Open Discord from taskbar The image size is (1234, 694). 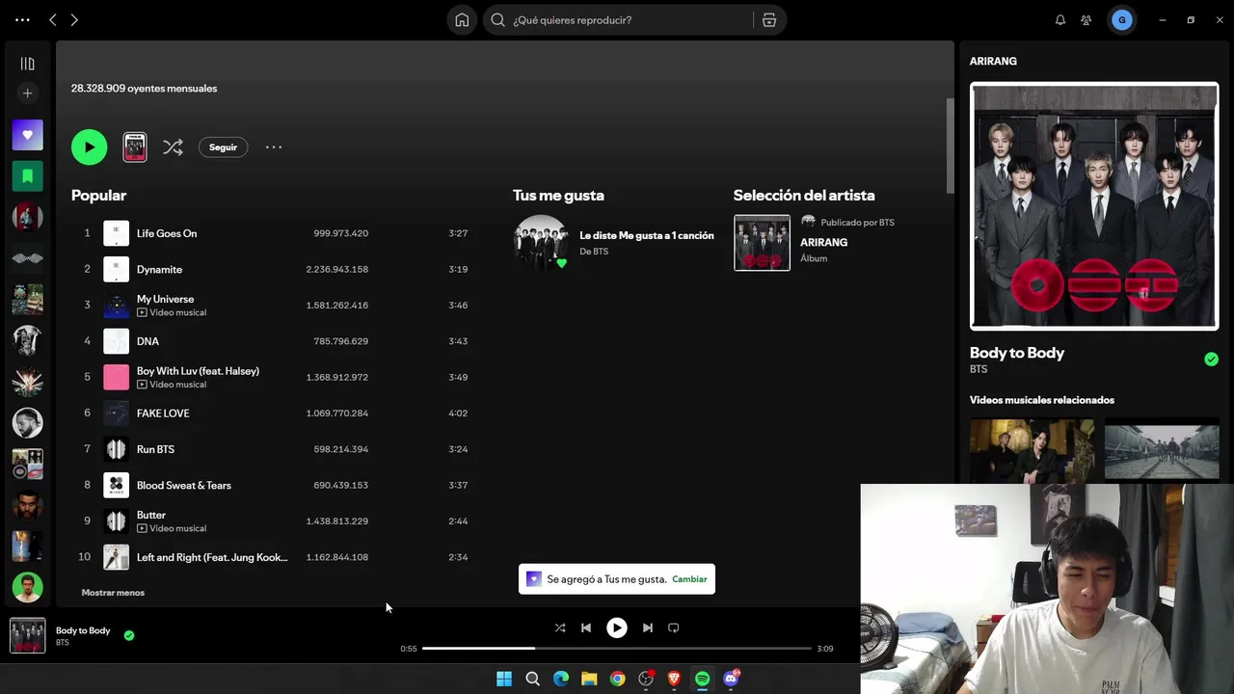coord(731,679)
